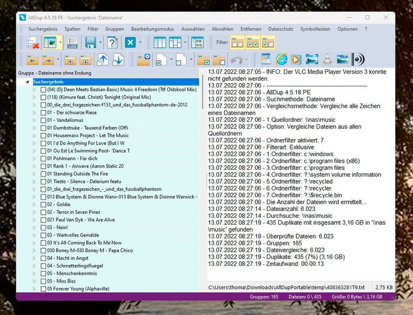Image resolution: width=413 pixels, height=315 pixels.
Task: Click the EXIF viewer icon
Action: pyautogui.click(x=343, y=59)
